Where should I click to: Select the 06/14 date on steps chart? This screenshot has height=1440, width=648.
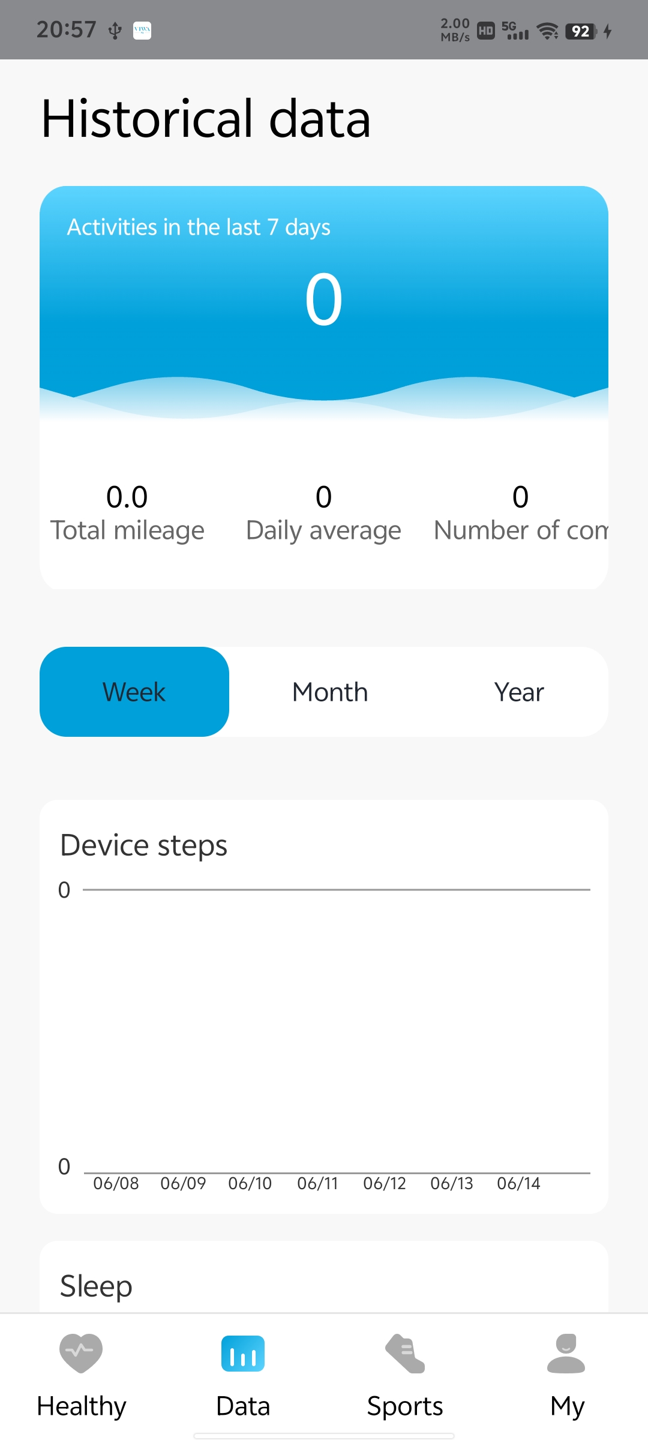[x=518, y=1183]
